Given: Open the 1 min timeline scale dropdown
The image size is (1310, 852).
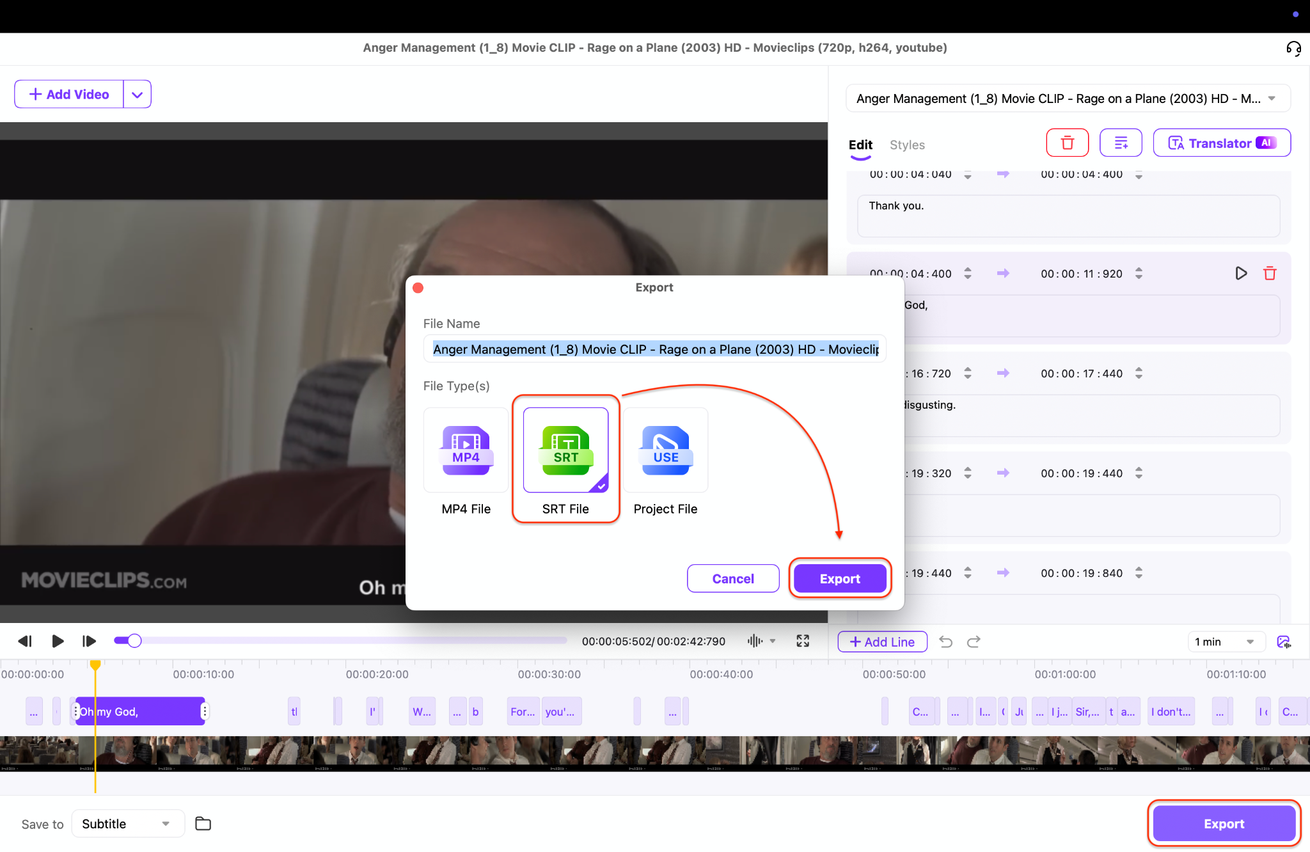Looking at the screenshot, I should point(1225,642).
